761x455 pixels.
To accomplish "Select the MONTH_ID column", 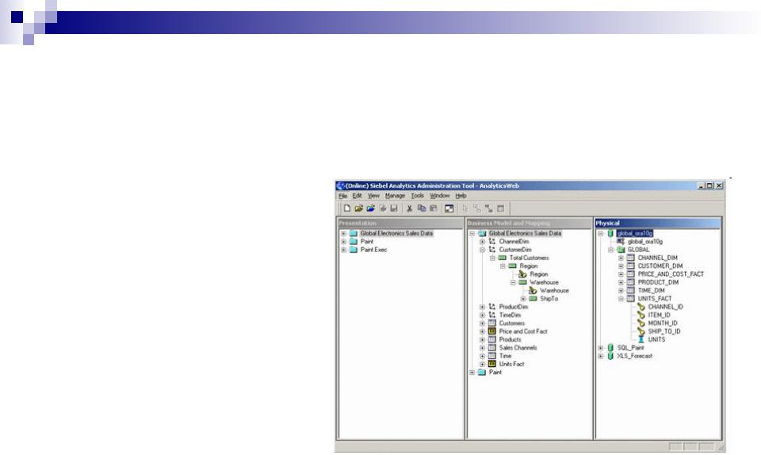I will point(663,323).
